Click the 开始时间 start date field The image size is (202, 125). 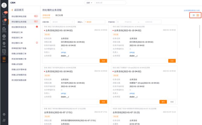click(x=126, y=22)
